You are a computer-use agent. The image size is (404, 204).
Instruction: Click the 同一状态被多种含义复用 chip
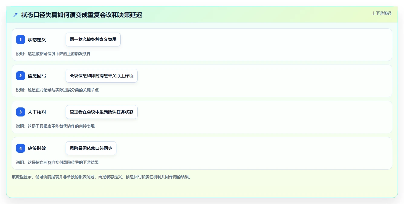93,40
